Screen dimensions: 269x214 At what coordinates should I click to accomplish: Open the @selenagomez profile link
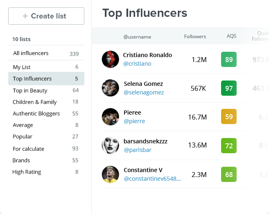point(144,92)
